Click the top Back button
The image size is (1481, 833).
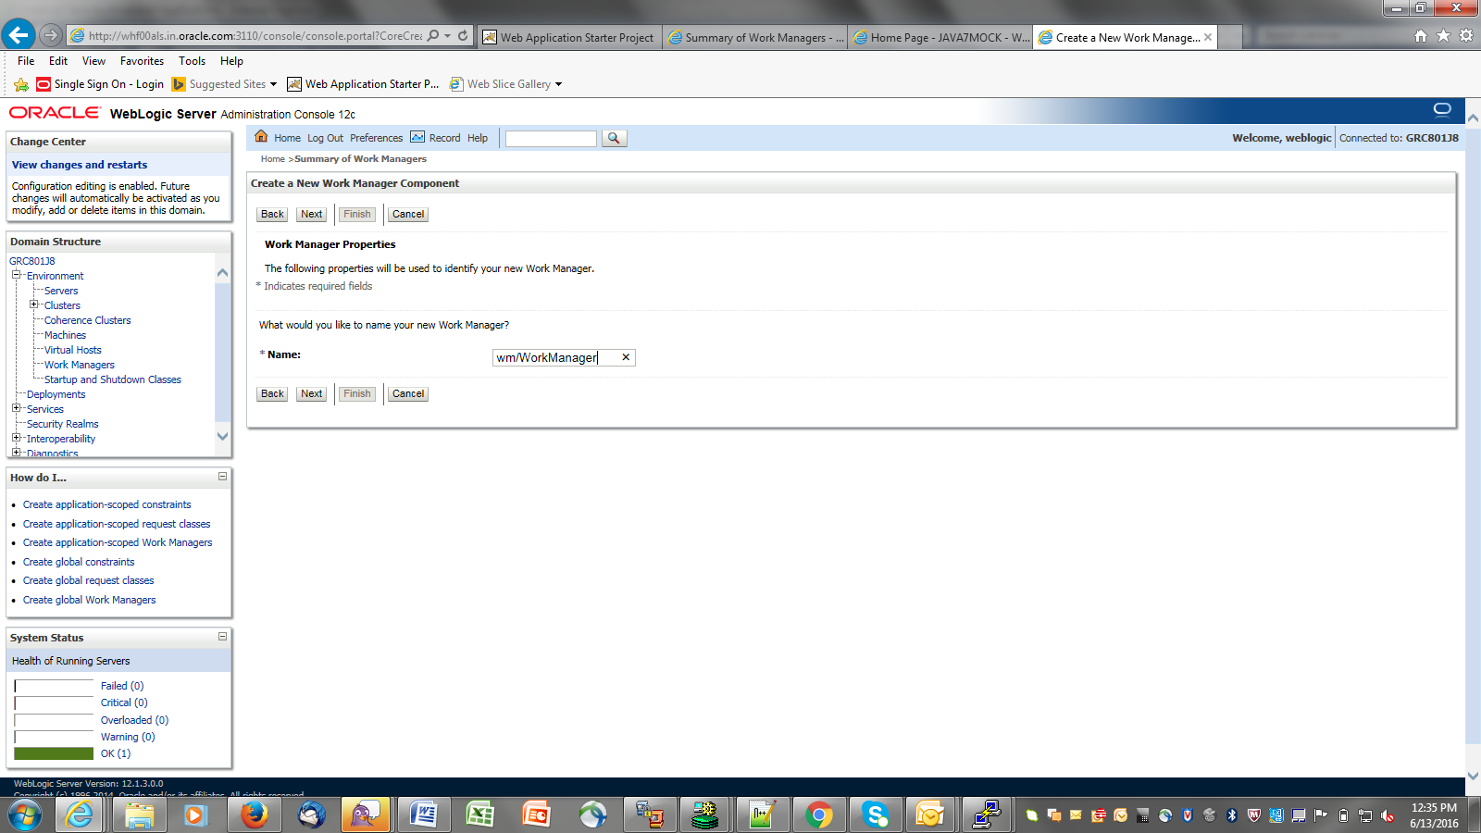272,214
